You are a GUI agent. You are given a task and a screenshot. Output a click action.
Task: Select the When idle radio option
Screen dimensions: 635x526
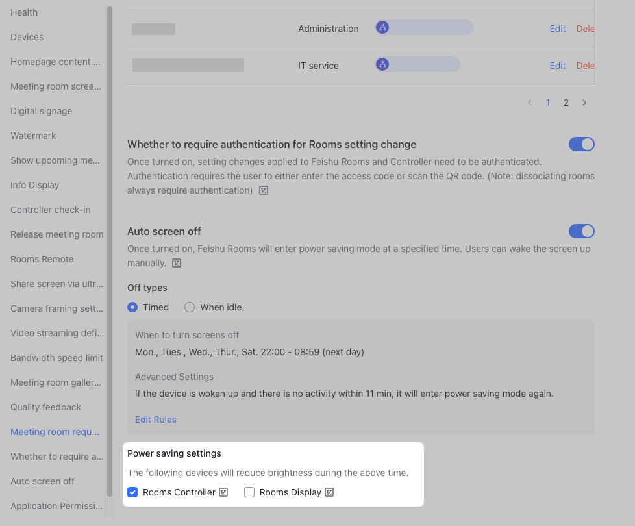tap(190, 307)
